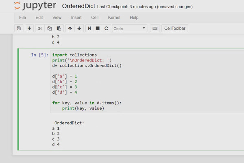Interrupt the kernel with stop icon
The height and width of the screenshot is (163, 244).
pyautogui.click(x=98, y=29)
